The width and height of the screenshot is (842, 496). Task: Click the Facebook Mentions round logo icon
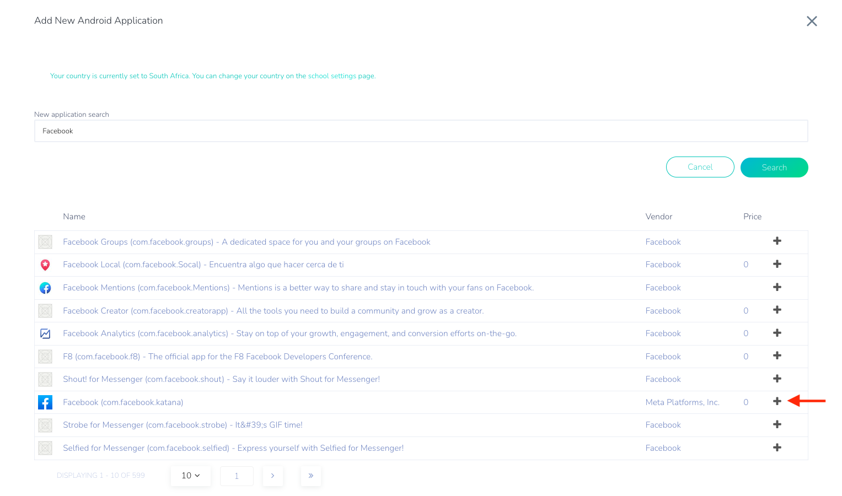[45, 288]
